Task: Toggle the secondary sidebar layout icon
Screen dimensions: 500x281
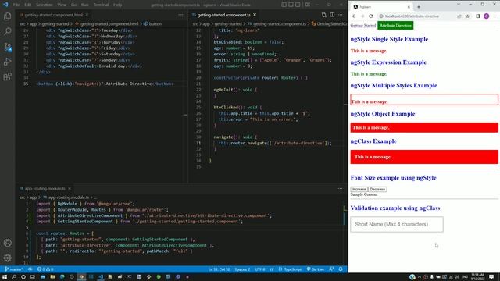Action: coord(298,5)
